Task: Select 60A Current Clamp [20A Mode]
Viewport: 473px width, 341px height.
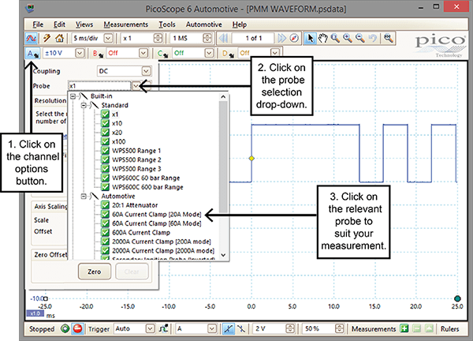Action: click(157, 214)
